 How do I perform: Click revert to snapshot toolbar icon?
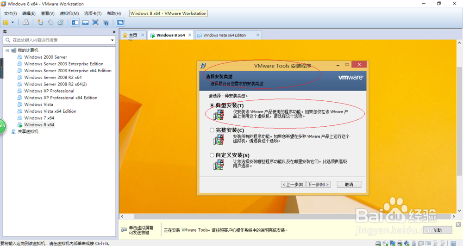(x=50, y=22)
